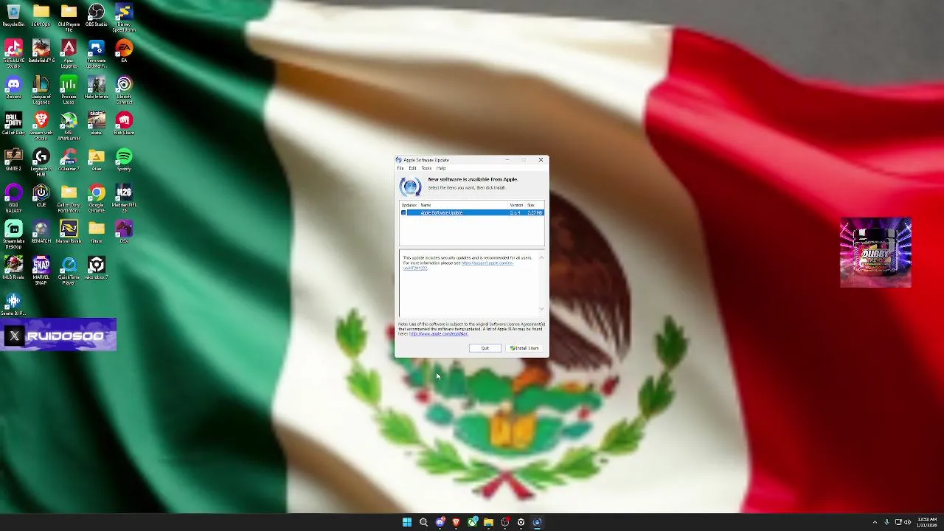Open QuickTime Player shortcut

coord(69,270)
